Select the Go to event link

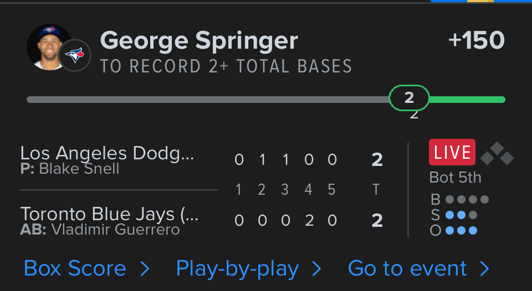[x=407, y=269]
